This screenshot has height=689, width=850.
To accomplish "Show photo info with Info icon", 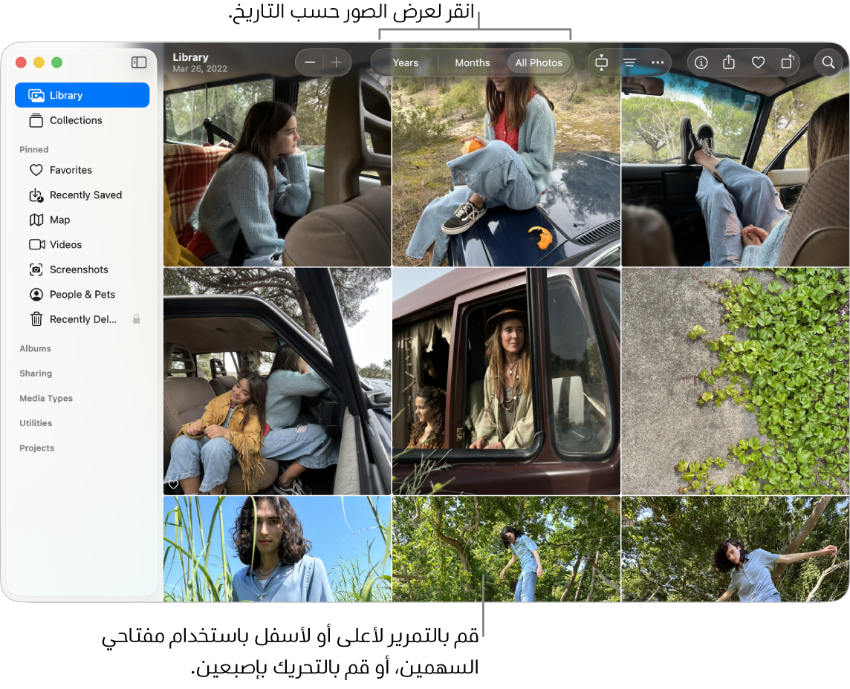I will coord(701,63).
